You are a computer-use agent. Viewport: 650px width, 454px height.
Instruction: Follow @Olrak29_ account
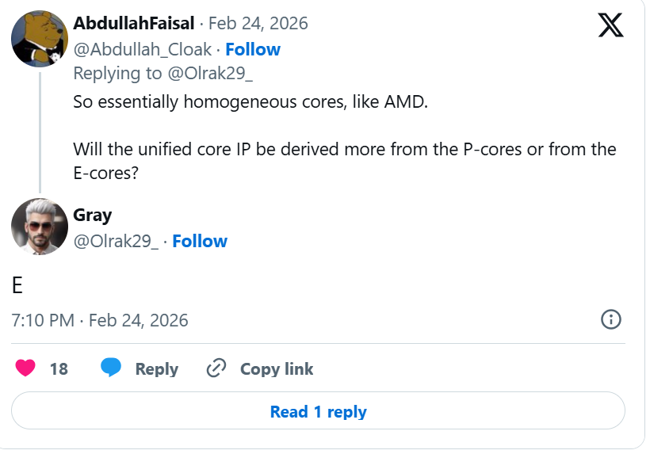coord(200,241)
